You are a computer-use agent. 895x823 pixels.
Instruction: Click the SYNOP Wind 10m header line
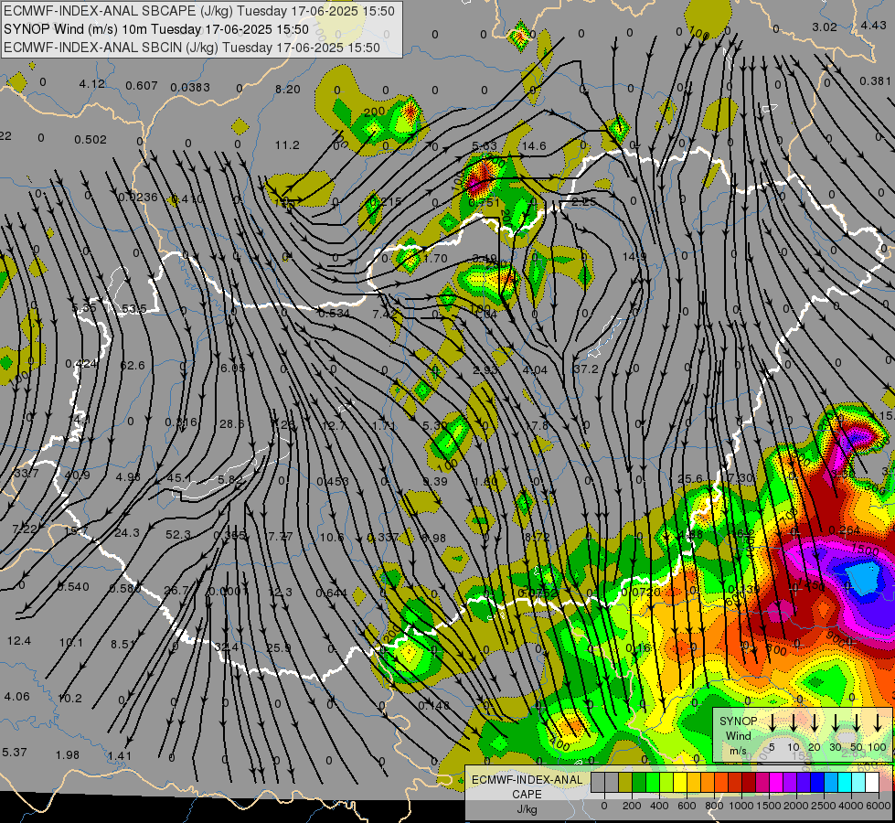[155, 29]
